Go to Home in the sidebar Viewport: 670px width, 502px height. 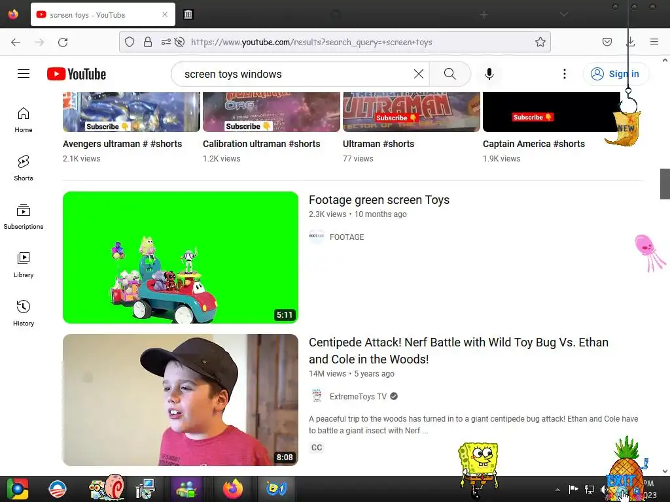(x=24, y=120)
